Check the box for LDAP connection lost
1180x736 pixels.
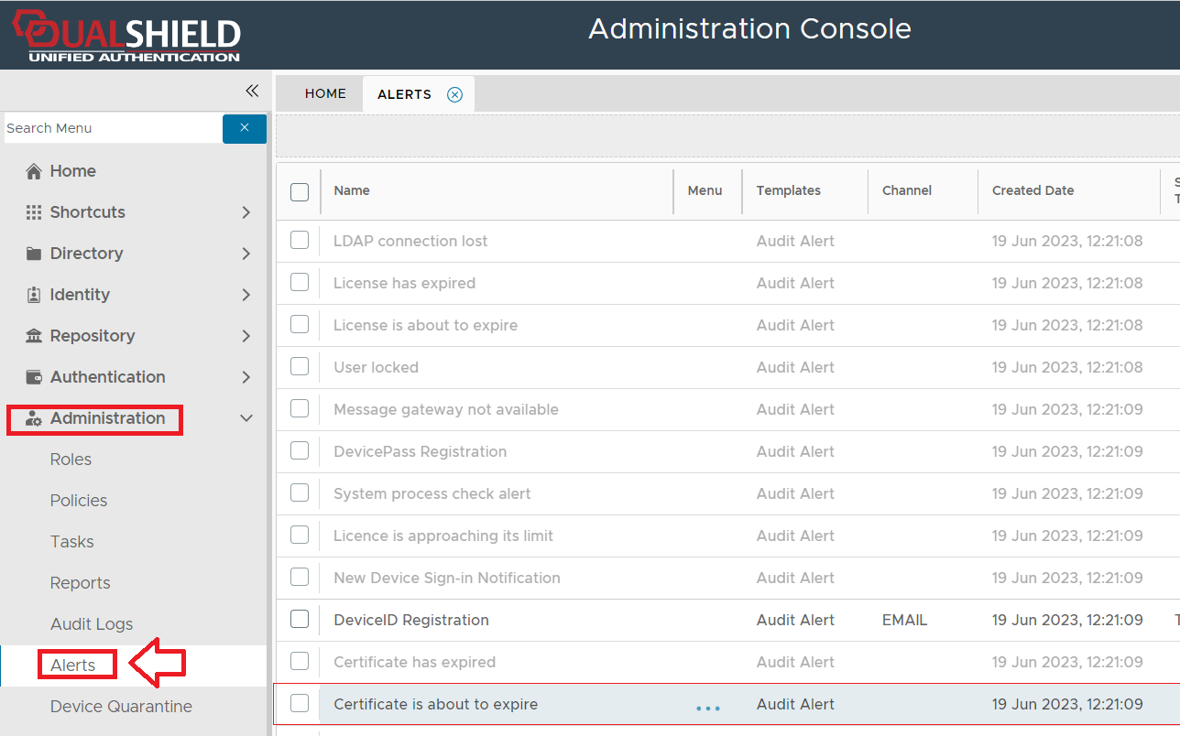[300, 241]
